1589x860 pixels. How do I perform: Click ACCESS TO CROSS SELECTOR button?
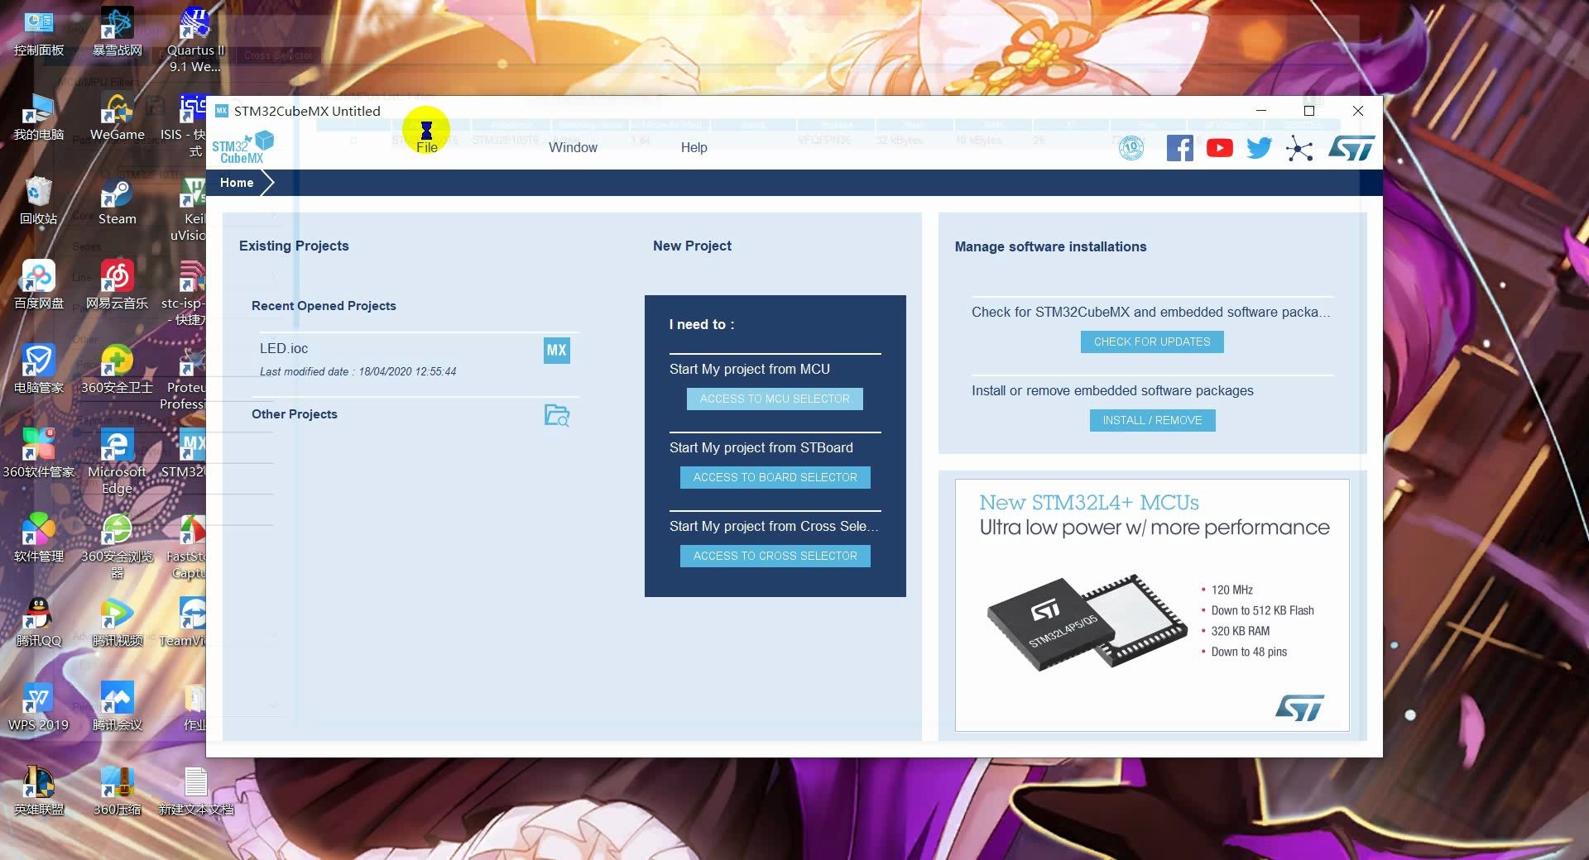click(775, 556)
